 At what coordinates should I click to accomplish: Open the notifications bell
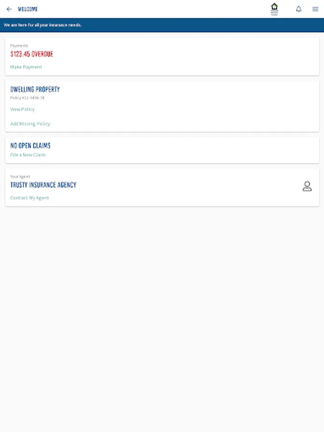(x=299, y=9)
